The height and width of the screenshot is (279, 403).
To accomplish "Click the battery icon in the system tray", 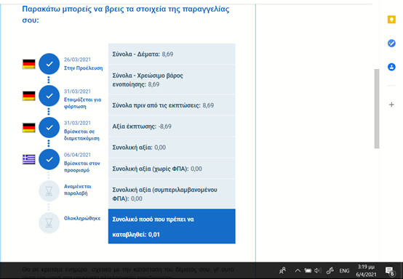I will (x=308, y=270).
